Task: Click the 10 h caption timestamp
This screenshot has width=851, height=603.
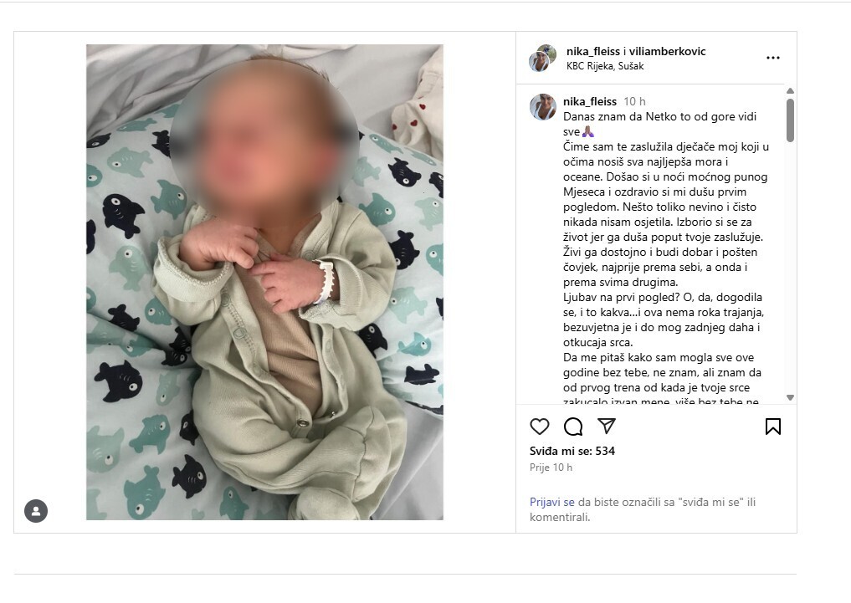Action: pyautogui.click(x=634, y=101)
